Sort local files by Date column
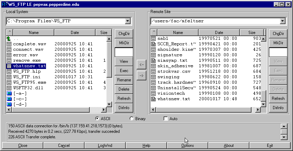This screenshot has width=293, height=151. click(75, 33)
